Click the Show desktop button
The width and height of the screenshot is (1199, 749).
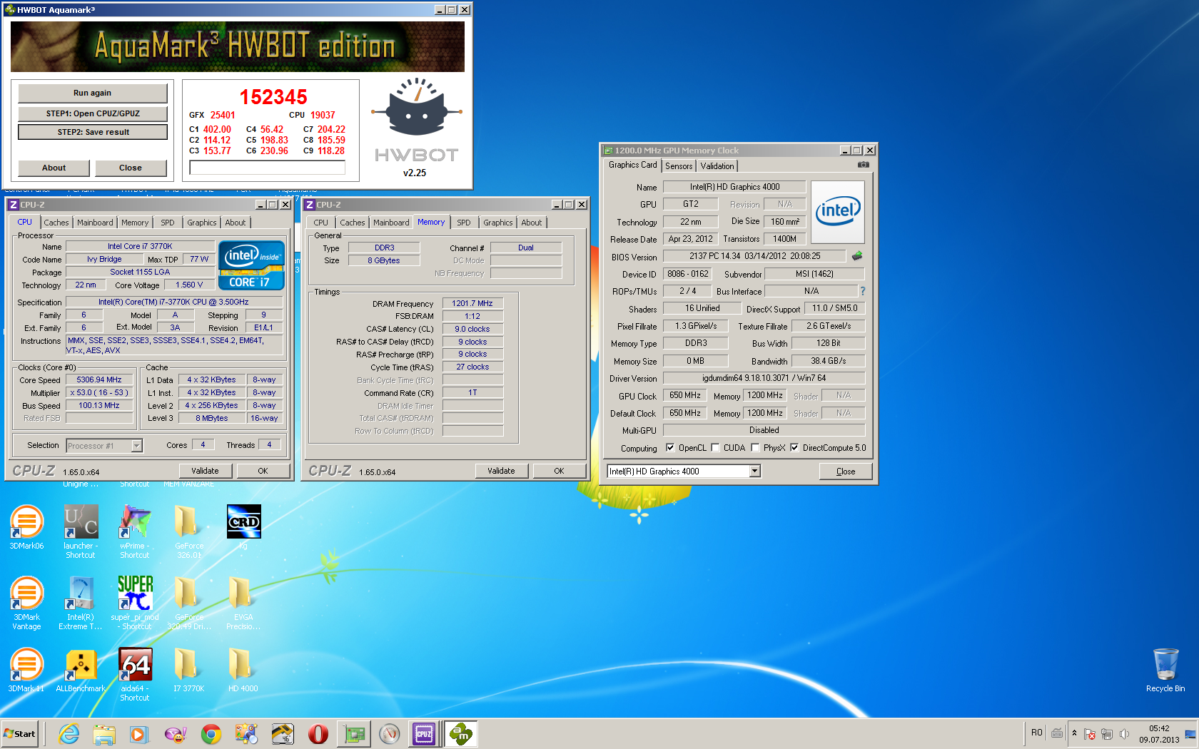[1190, 733]
